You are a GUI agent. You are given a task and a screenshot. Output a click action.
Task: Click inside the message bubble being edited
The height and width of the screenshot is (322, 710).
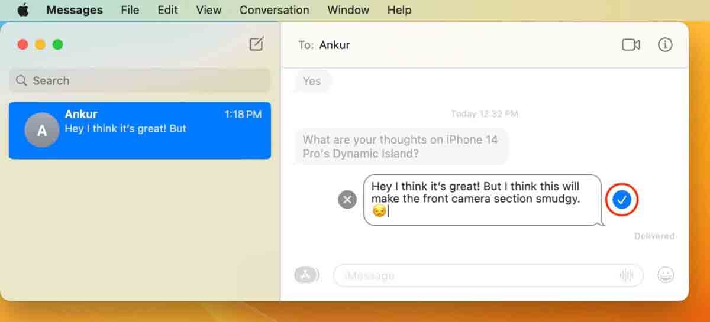[482, 200]
